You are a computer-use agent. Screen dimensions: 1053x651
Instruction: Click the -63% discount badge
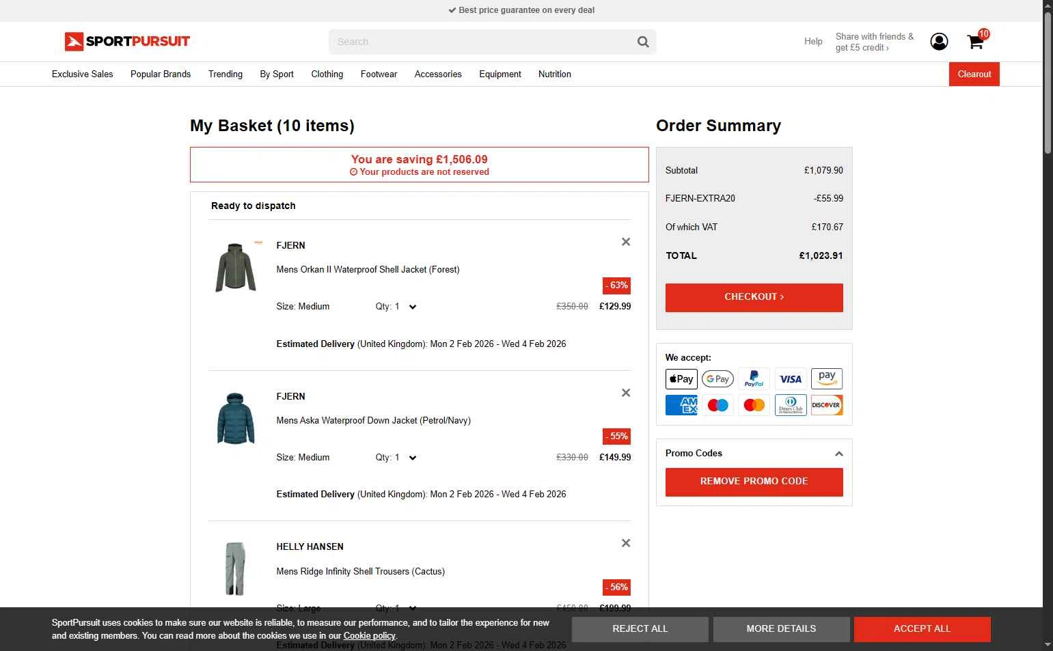click(616, 286)
